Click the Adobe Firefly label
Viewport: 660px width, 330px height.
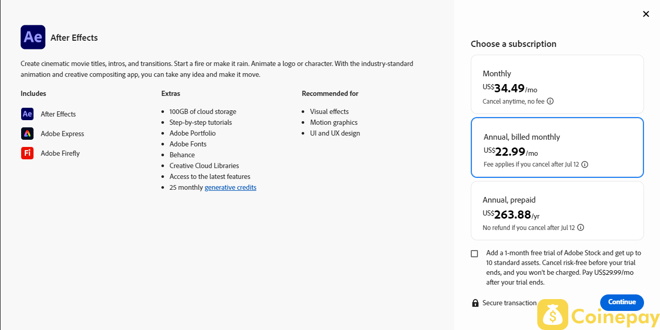pyautogui.click(x=60, y=153)
